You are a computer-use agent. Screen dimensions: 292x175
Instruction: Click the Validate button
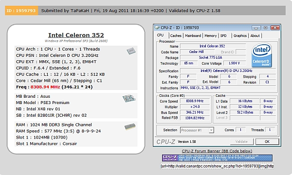pyautogui.click(x=241, y=141)
